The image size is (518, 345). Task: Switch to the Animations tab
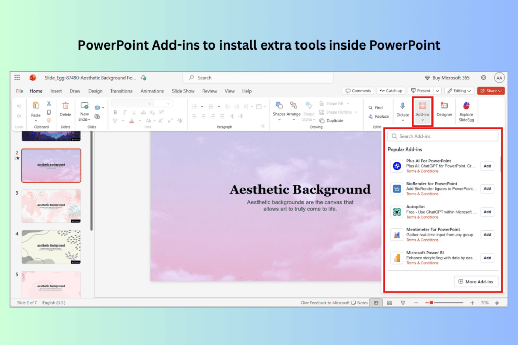[x=152, y=91]
